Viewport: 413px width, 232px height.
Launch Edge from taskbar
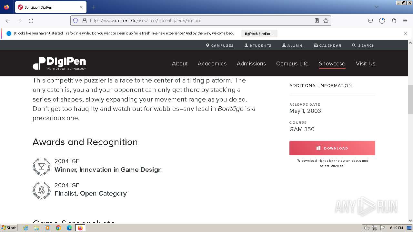(x=69, y=228)
